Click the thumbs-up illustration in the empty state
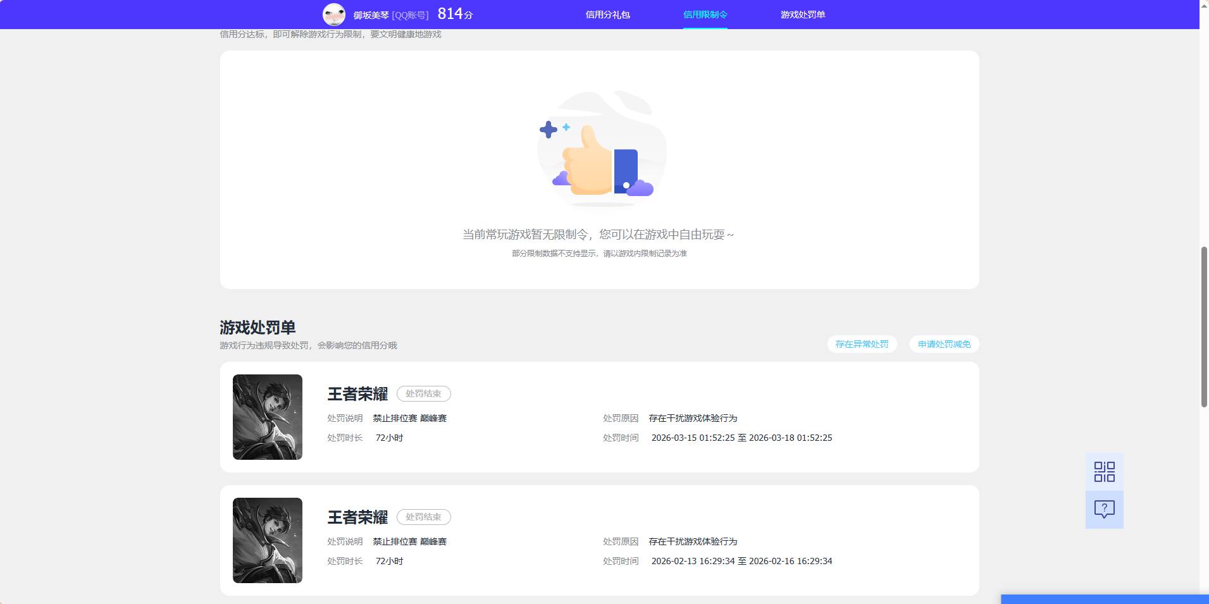Image resolution: width=1209 pixels, height=604 pixels. click(x=601, y=149)
